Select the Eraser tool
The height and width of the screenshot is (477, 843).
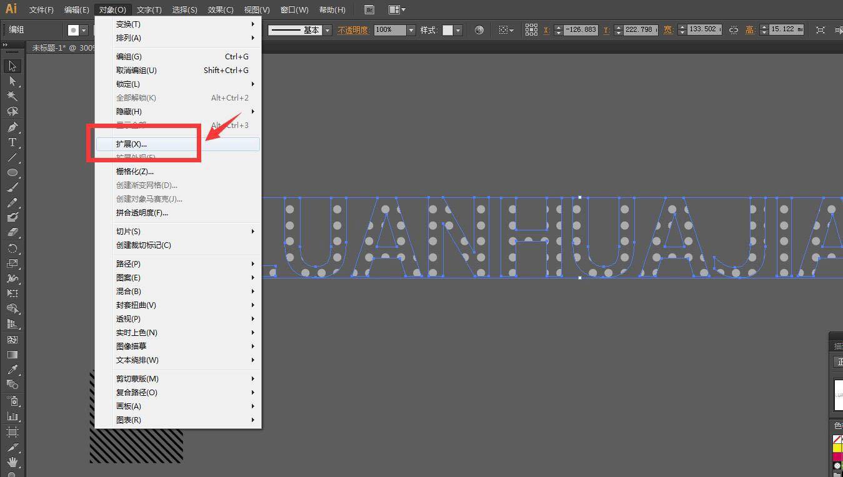(12, 232)
